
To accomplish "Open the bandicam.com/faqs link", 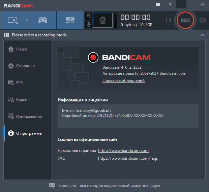I will click(128, 158).
